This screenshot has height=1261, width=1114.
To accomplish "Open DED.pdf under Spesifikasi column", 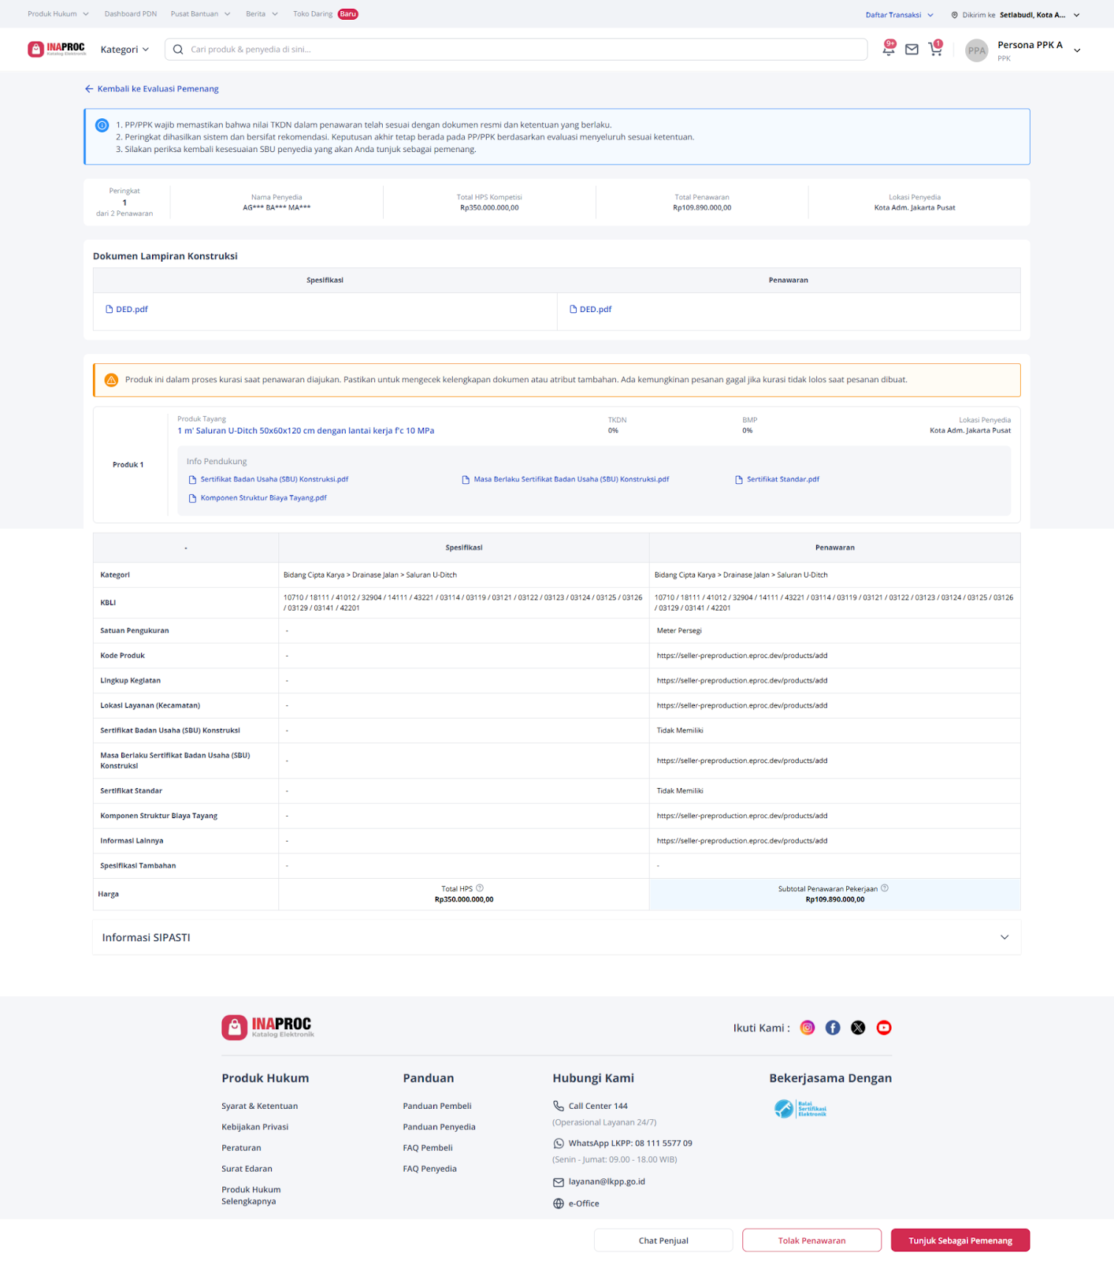I will pyautogui.click(x=127, y=310).
